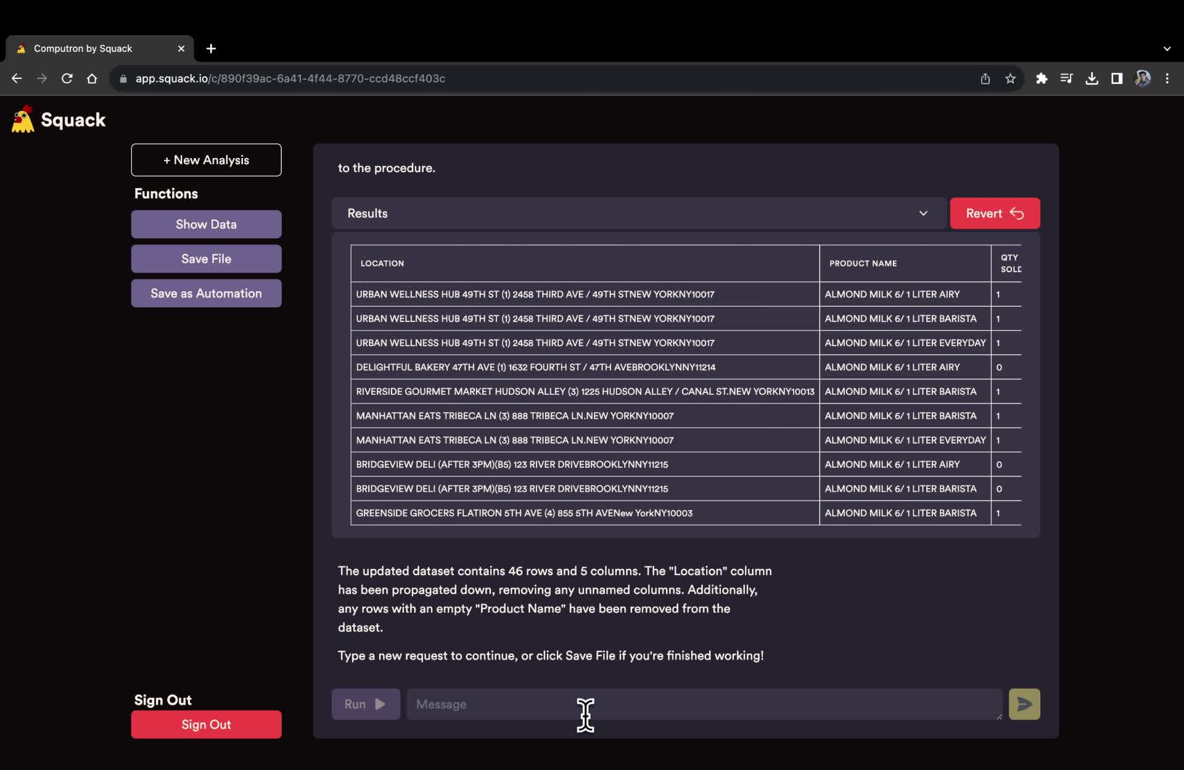Select RIVERSIDE GOURMET MARKET HUDSON ALLEY cell
Screen dimensions: 1184x770
[x=585, y=391]
